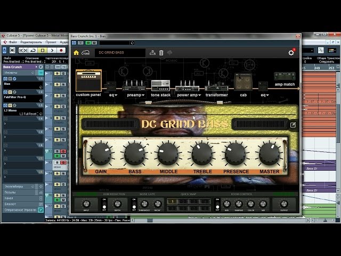This screenshot has height=256, width=341.
Task: Open the ToneCloud icon
Action: (86, 53)
